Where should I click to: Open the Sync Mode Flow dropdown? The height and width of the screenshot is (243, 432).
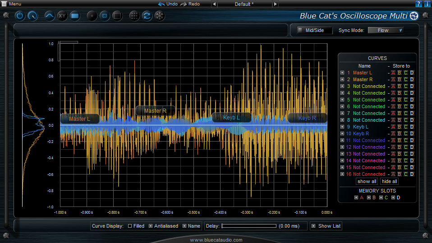[386, 31]
